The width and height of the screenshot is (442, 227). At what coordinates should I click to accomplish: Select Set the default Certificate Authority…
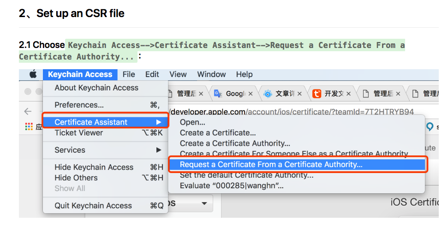(297, 175)
